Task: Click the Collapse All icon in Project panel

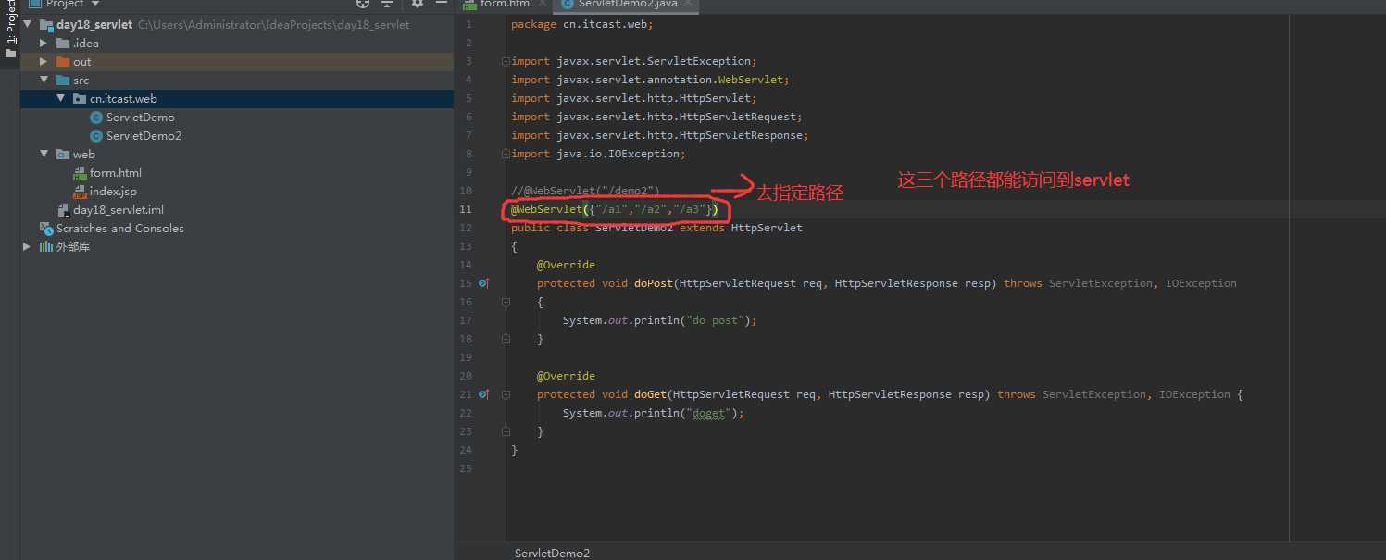Action: [x=388, y=4]
